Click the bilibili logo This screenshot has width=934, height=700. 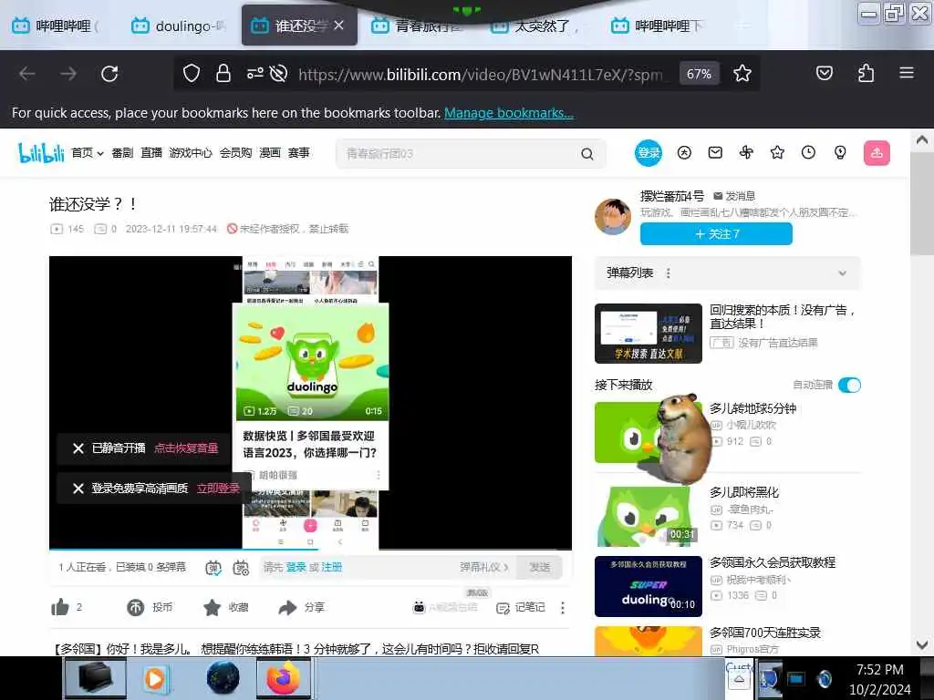[x=41, y=153]
